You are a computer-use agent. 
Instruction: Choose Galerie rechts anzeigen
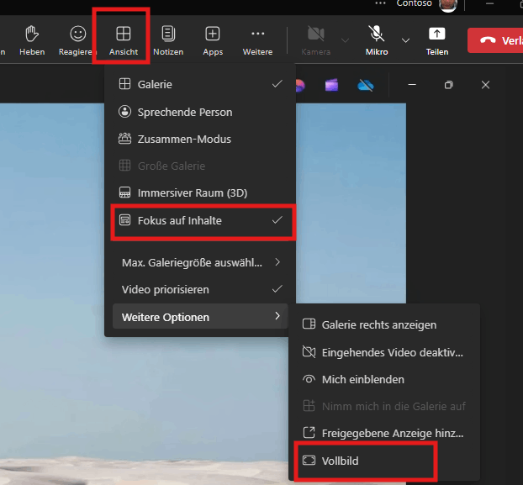click(x=384, y=324)
